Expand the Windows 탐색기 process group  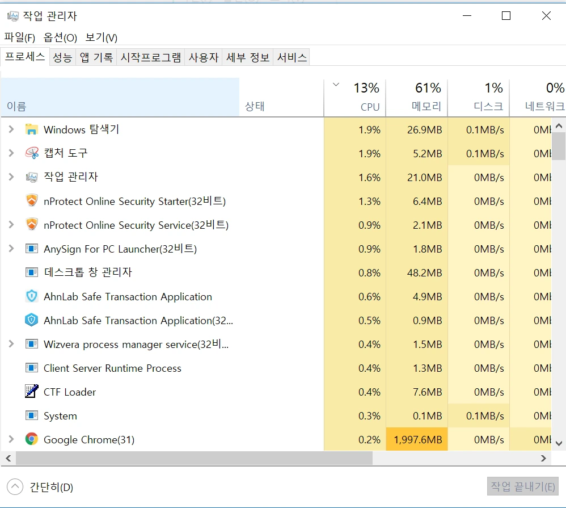tap(11, 129)
